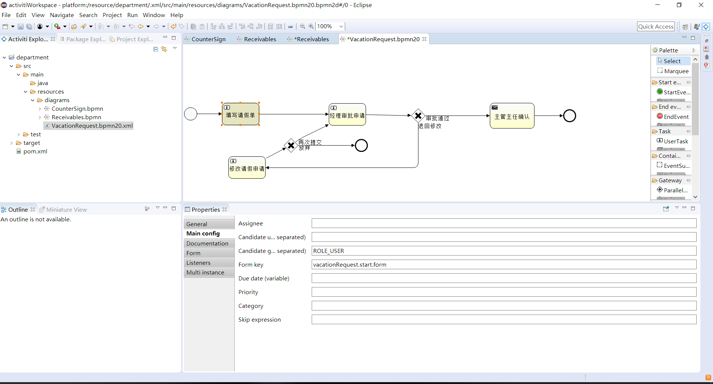The width and height of the screenshot is (713, 384).
Task: Click the start event circle in diagram
Action: (191, 114)
